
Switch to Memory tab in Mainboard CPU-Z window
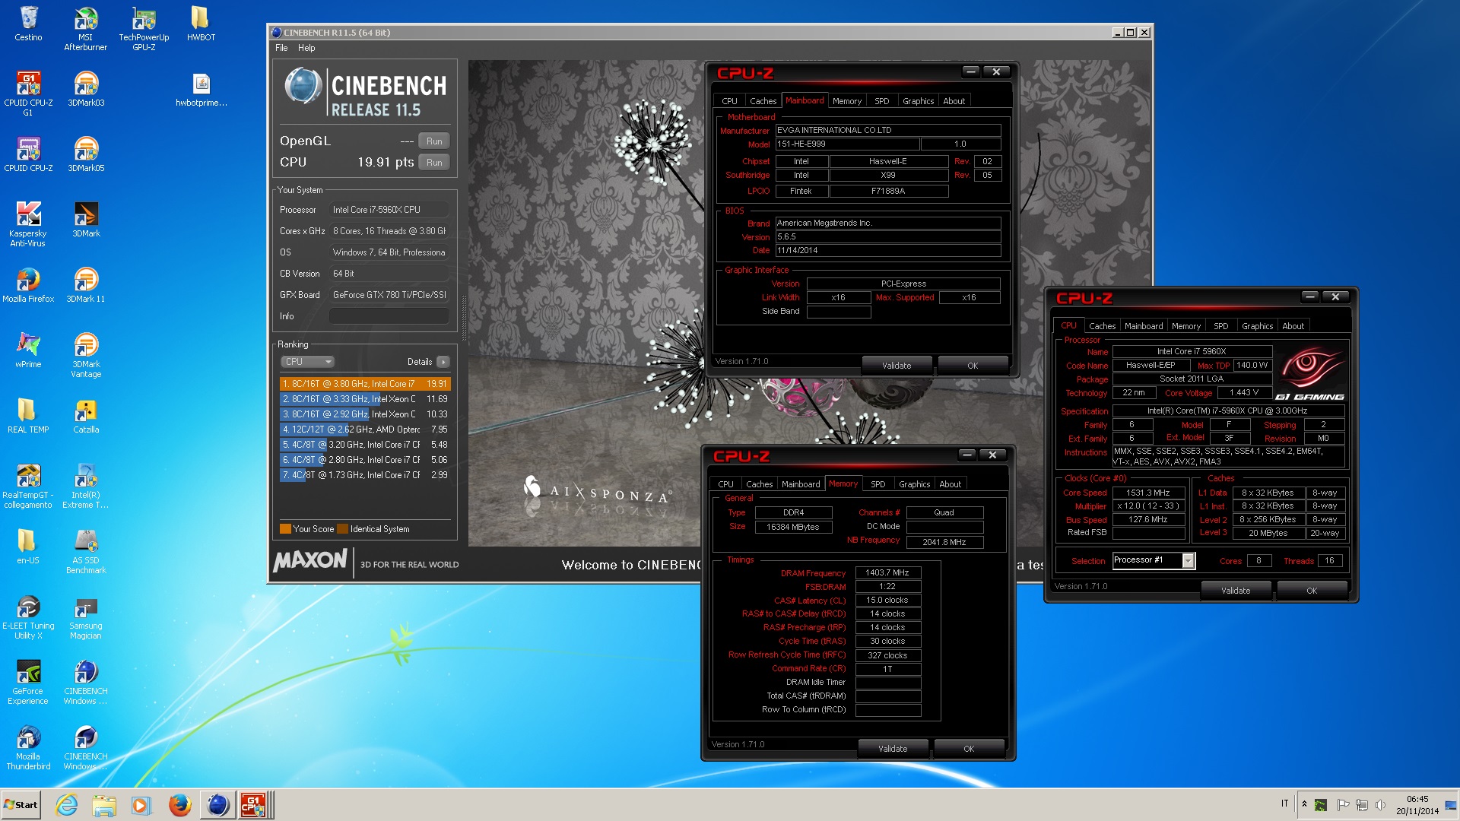point(847,101)
